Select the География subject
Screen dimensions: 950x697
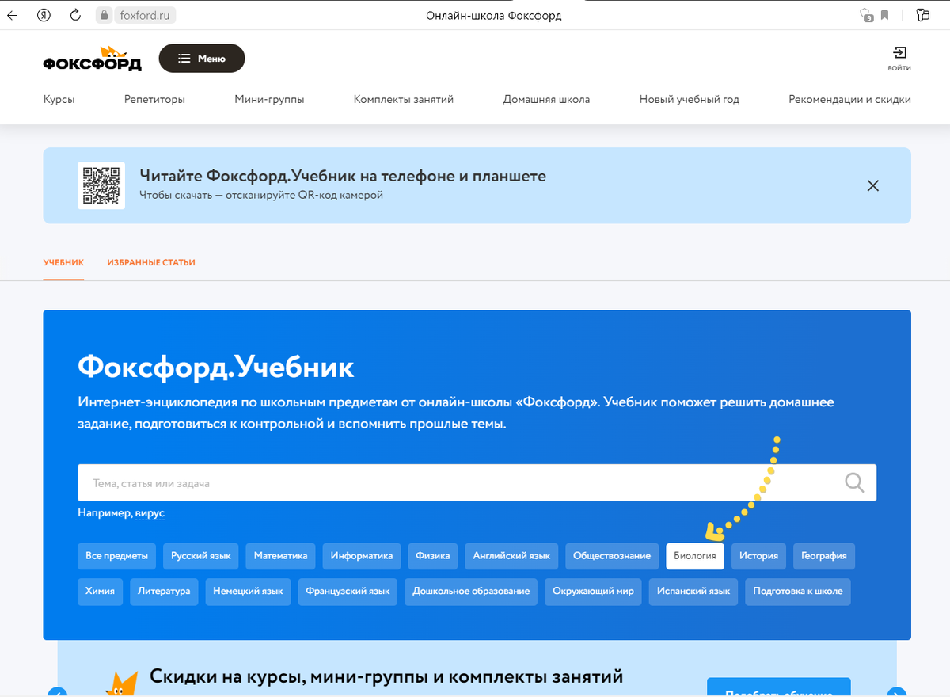click(824, 556)
